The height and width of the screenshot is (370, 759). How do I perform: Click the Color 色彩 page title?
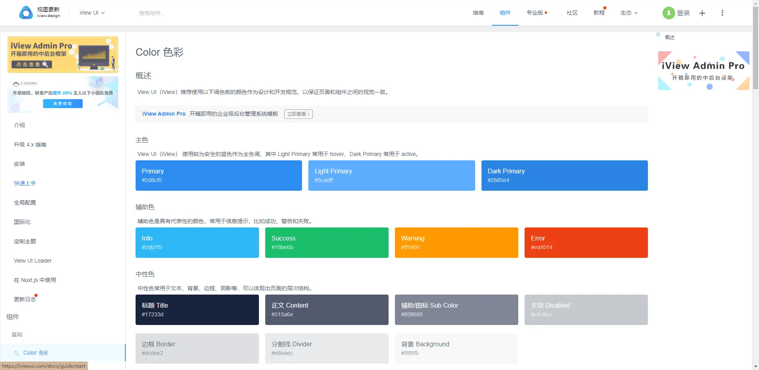click(x=160, y=52)
